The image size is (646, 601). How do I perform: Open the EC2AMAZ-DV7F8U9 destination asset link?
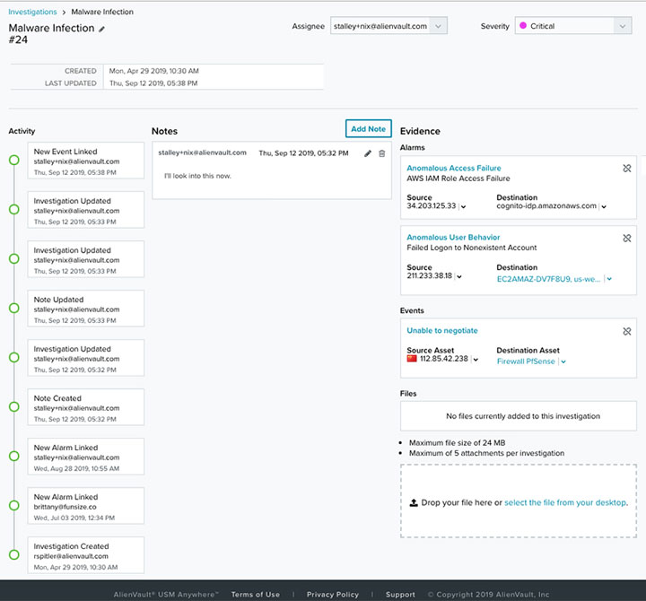pyautogui.click(x=548, y=279)
